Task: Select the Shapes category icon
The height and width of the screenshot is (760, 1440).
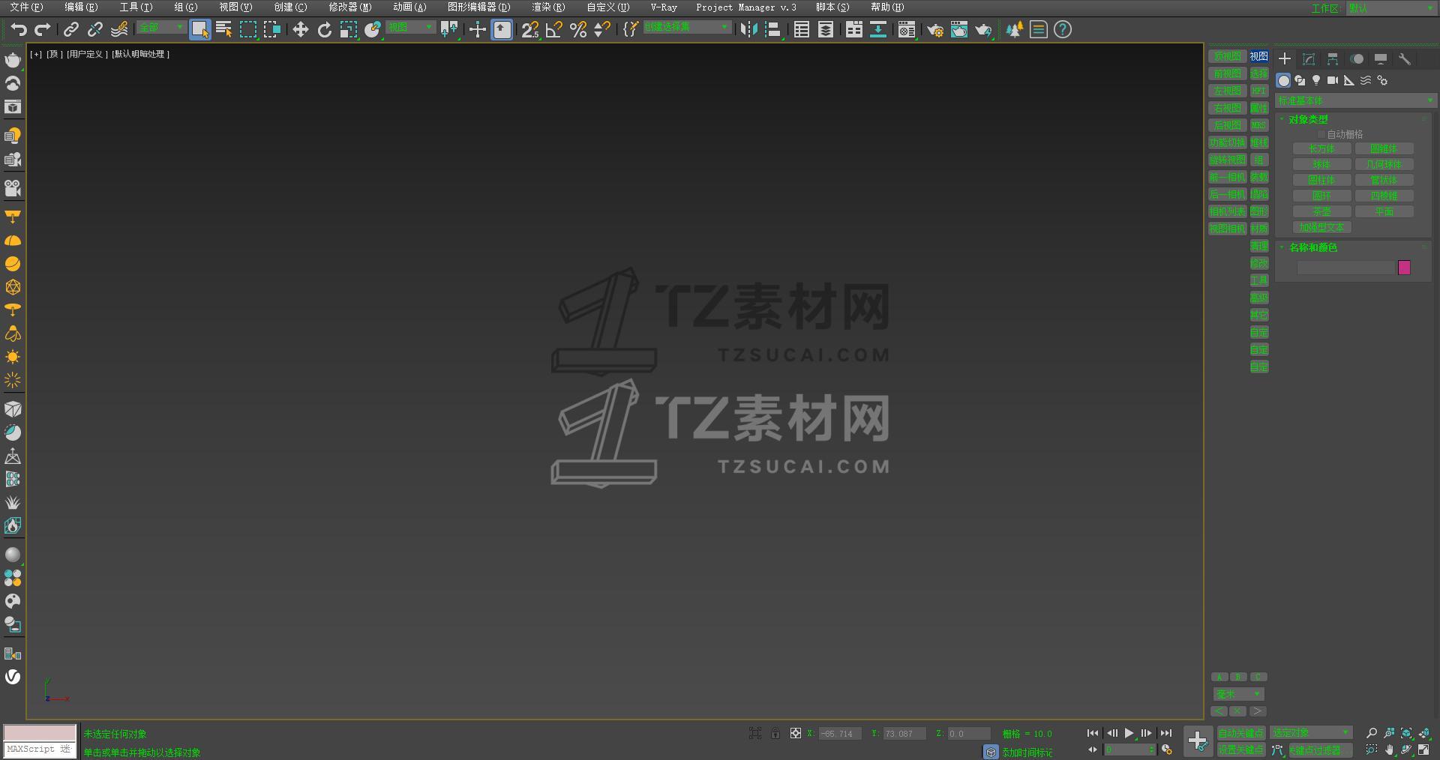Action: [x=1300, y=80]
